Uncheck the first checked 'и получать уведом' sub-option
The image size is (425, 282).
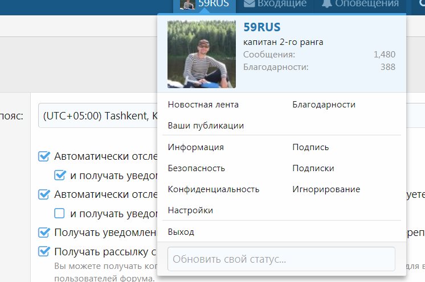(60, 176)
